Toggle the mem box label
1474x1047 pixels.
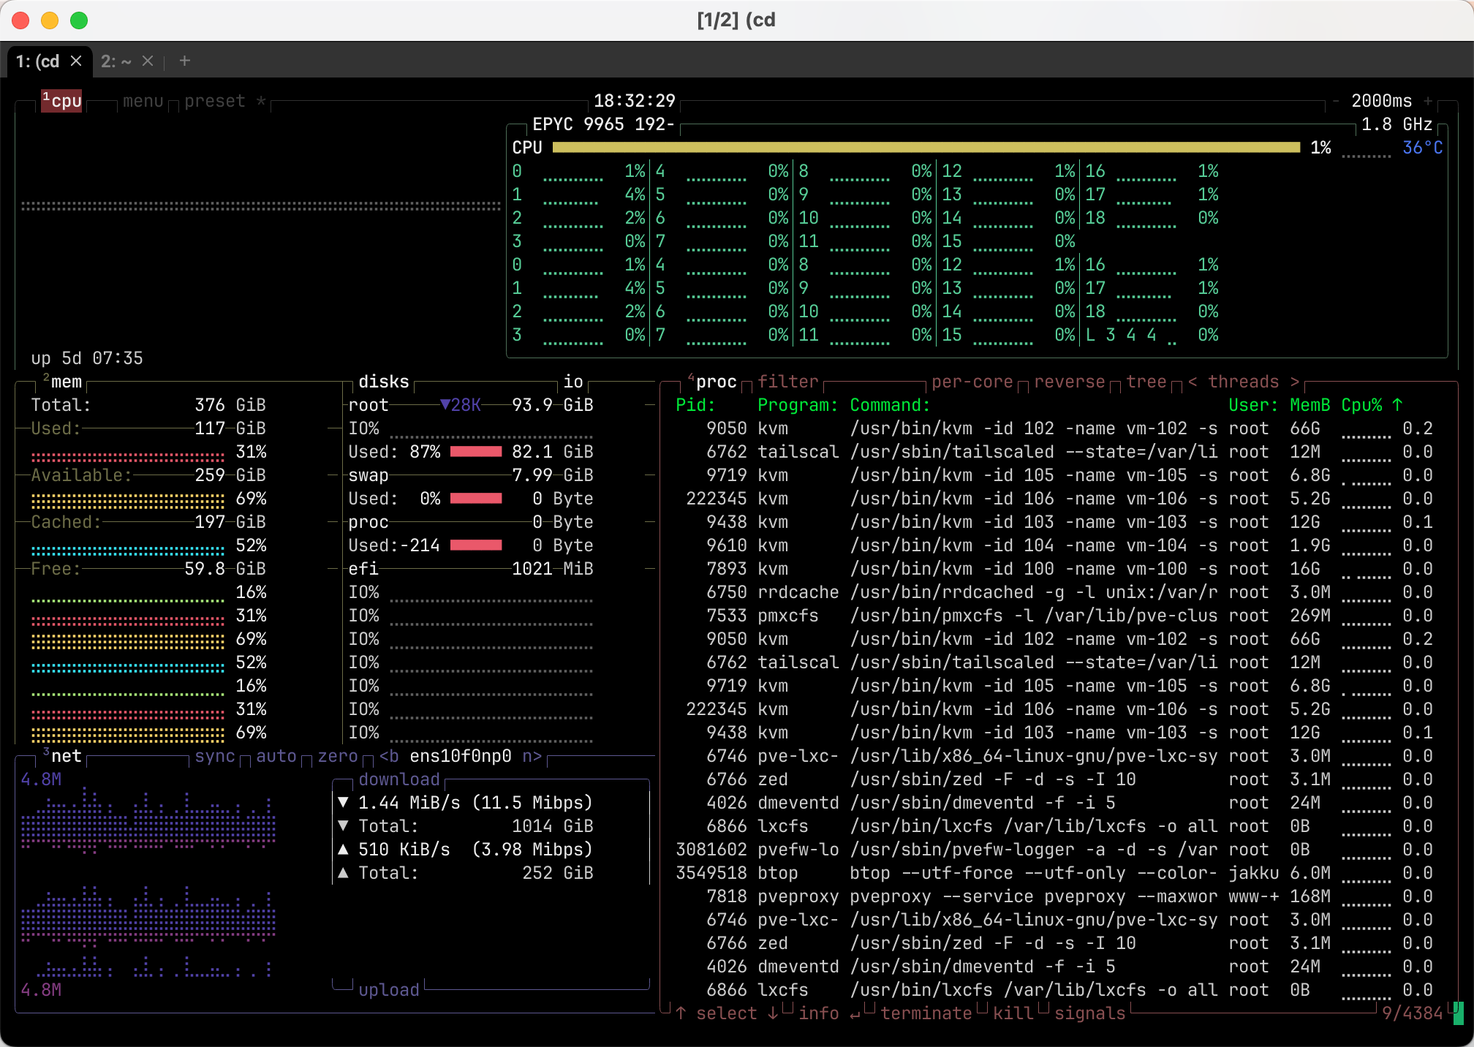[62, 382]
